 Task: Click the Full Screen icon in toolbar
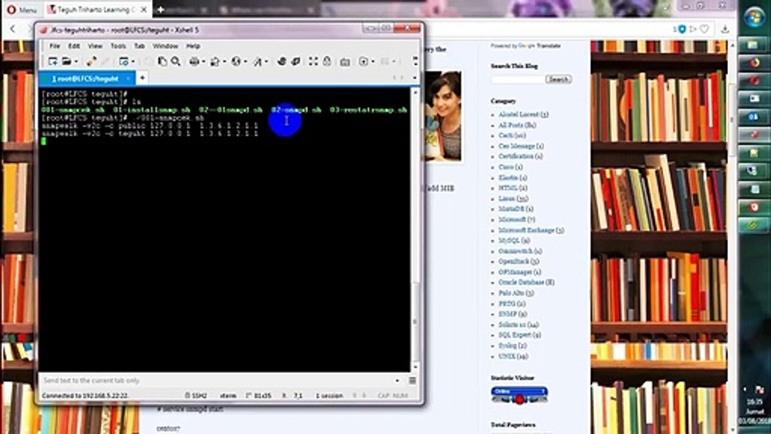[x=313, y=61]
